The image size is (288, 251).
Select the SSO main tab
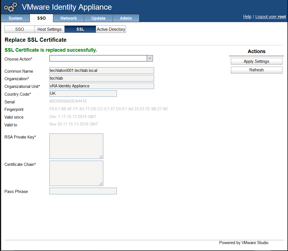pyautogui.click(x=41, y=18)
